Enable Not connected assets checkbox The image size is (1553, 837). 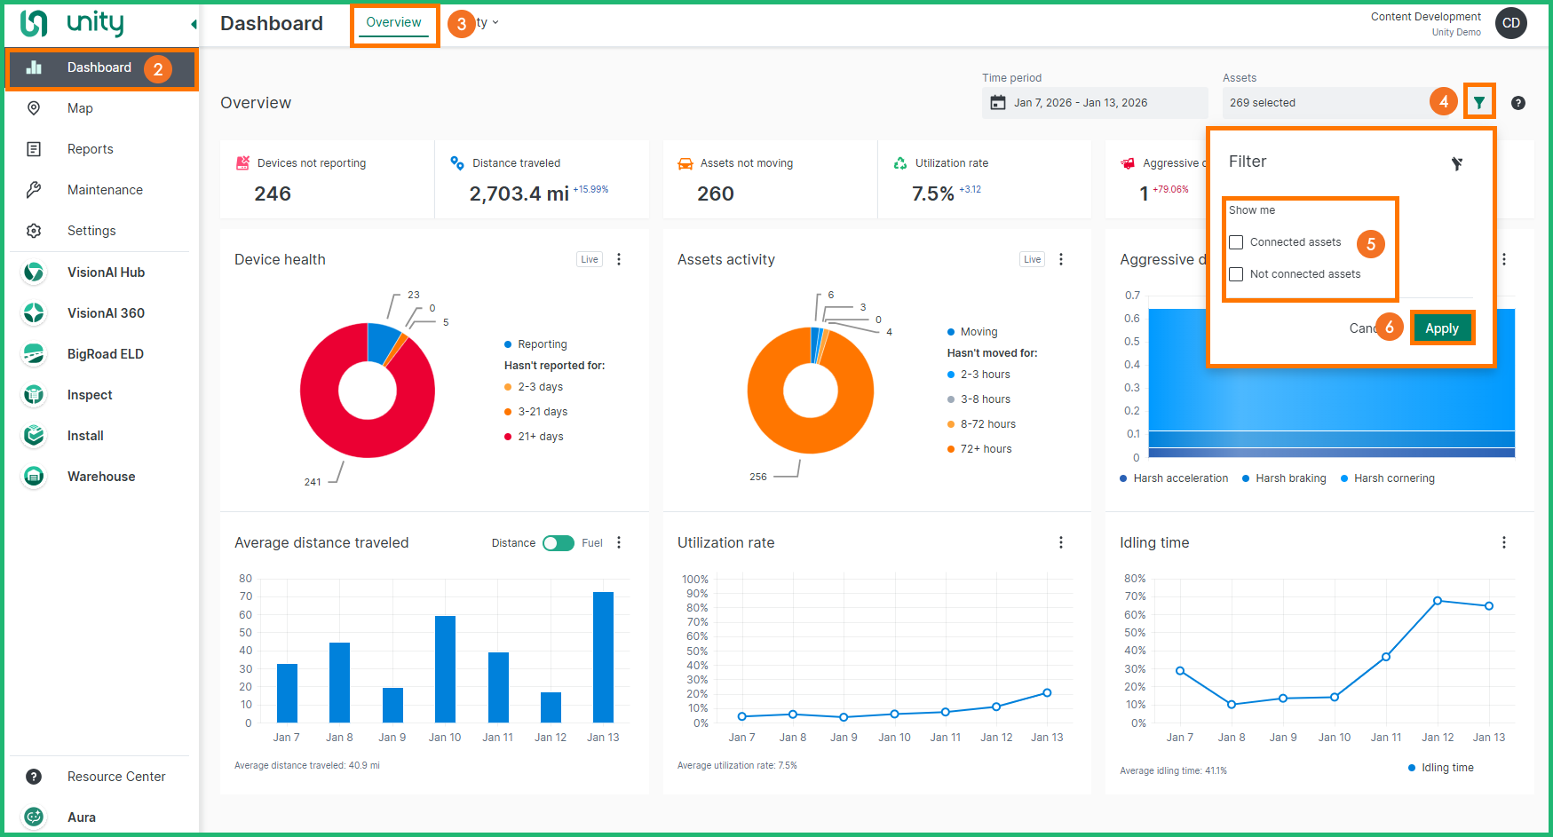pos(1236,274)
